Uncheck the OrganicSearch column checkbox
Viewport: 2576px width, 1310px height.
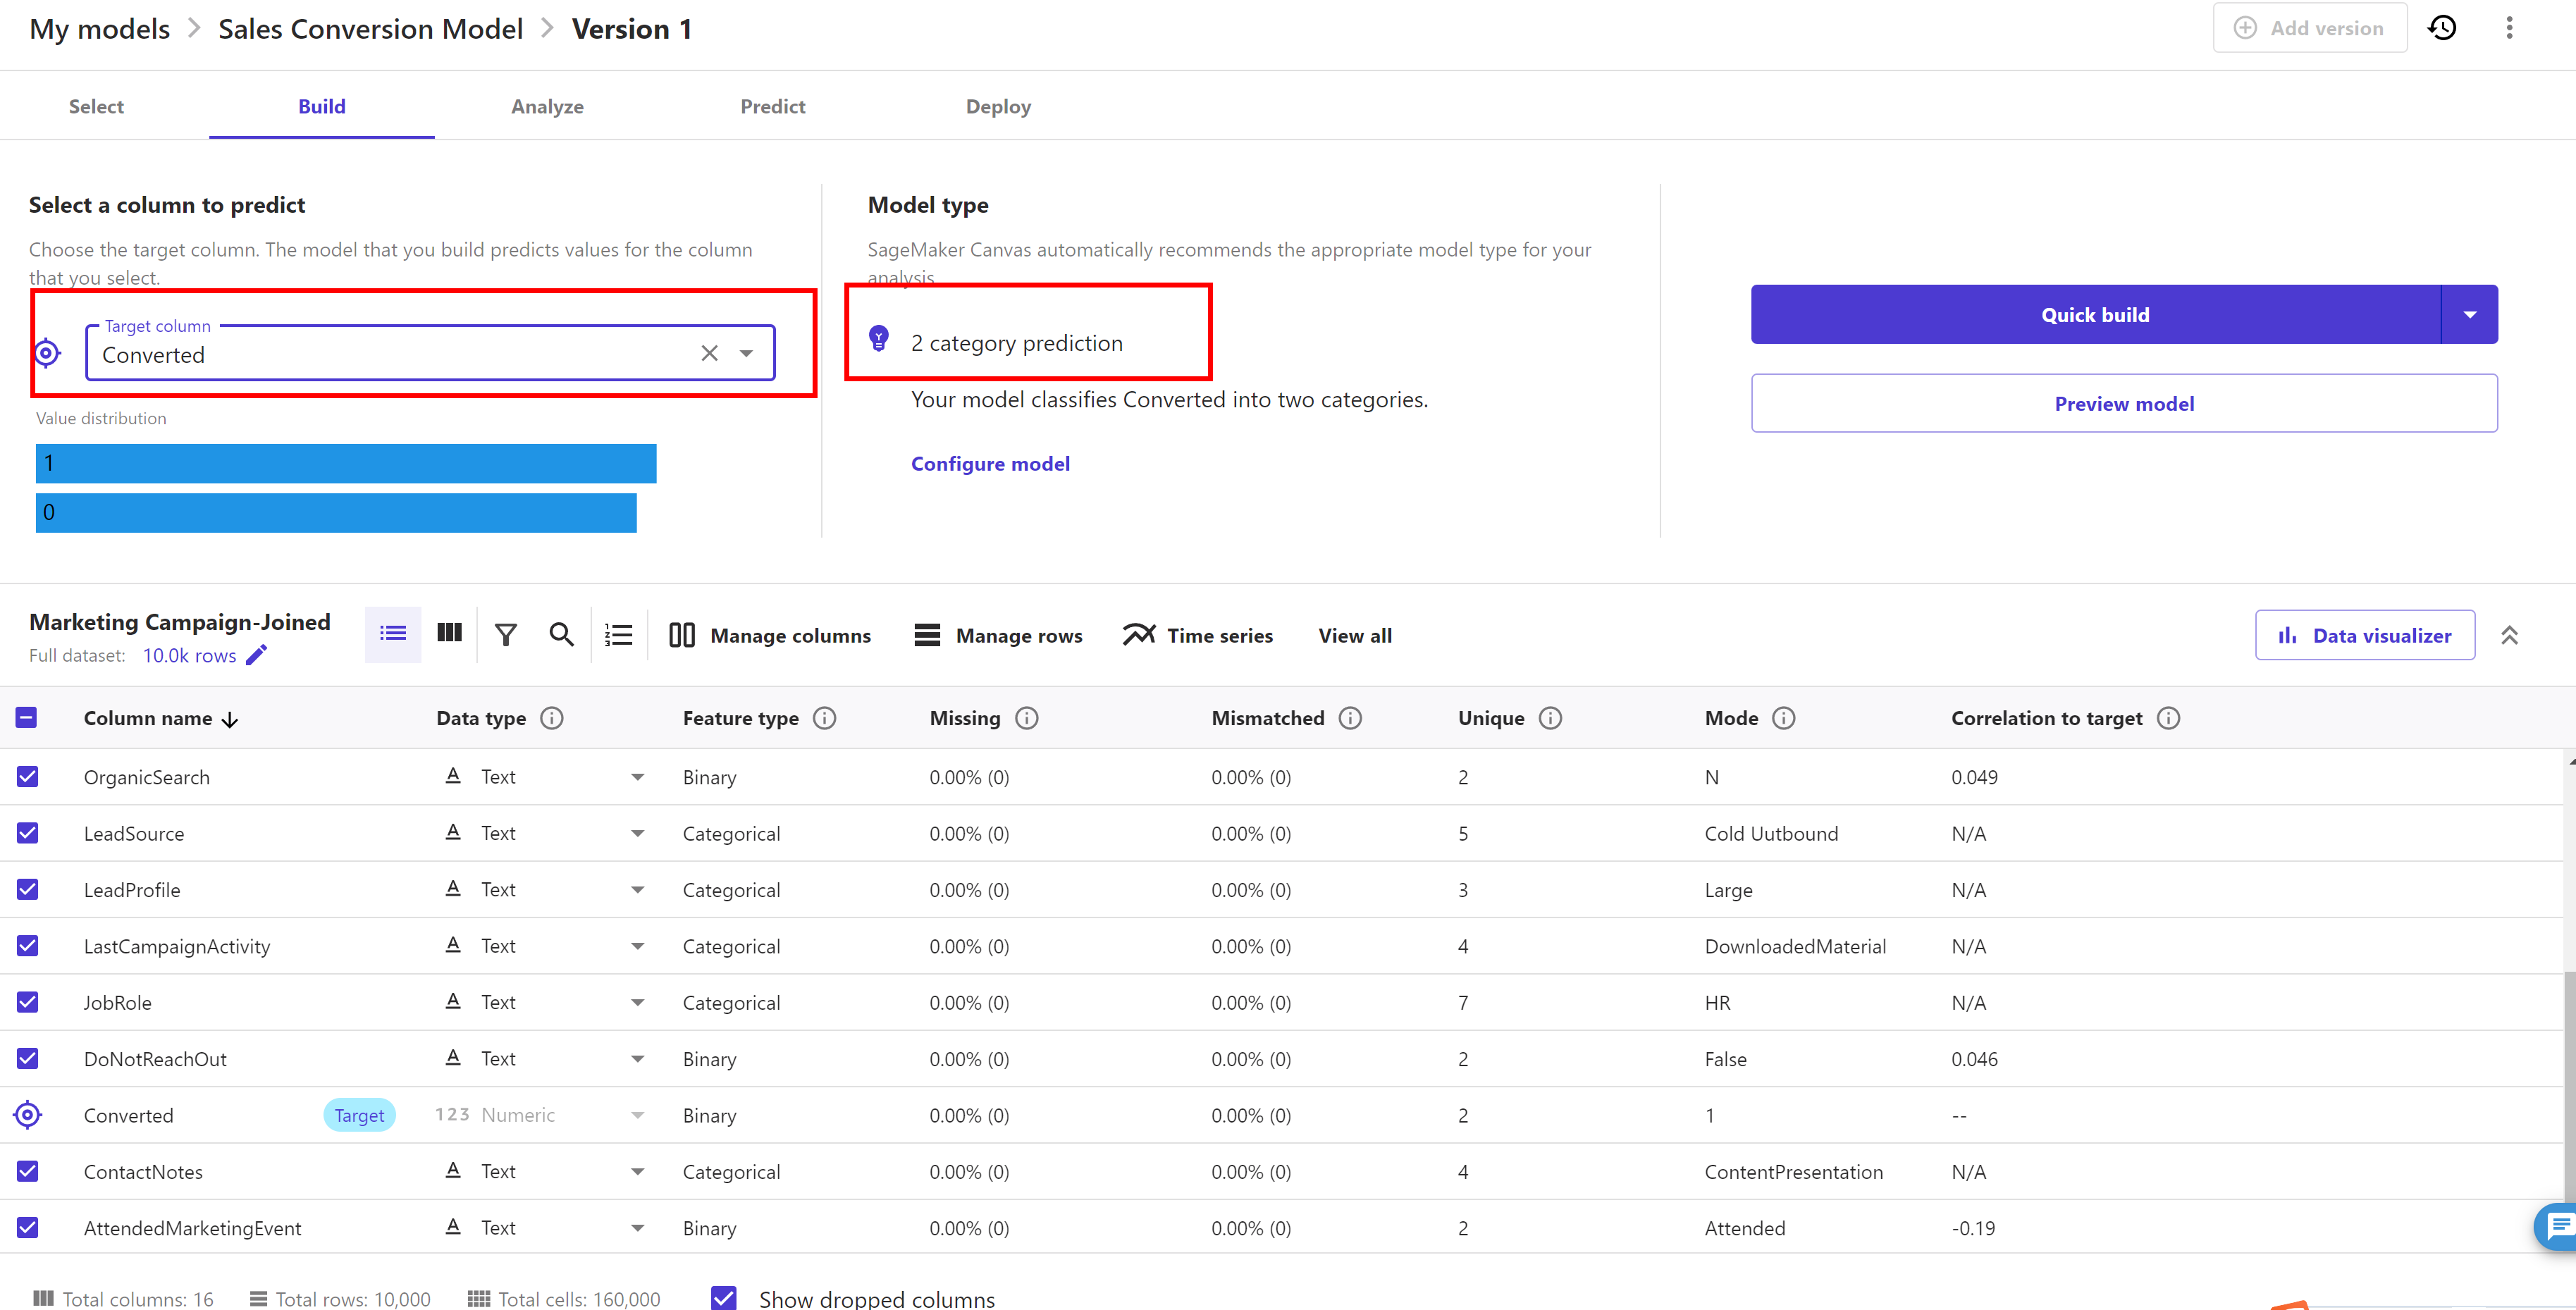[x=27, y=777]
